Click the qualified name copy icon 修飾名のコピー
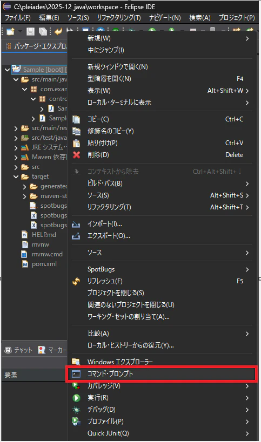Screen dimensions: 261x442 (76, 131)
